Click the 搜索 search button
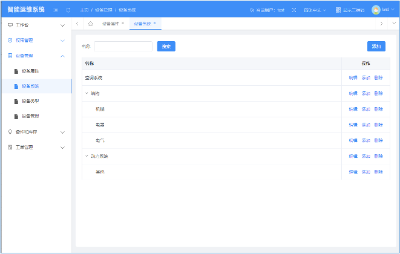Viewport: 400px width, 254px height. pos(166,46)
